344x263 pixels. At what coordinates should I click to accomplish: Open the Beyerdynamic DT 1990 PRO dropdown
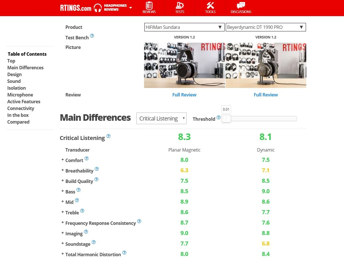click(266, 27)
